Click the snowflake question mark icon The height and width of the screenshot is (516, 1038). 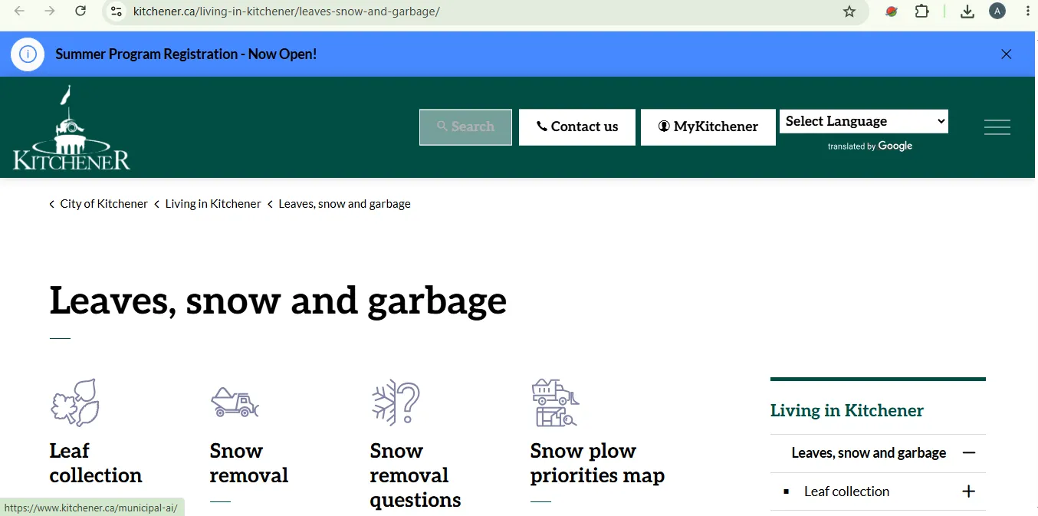(x=396, y=402)
